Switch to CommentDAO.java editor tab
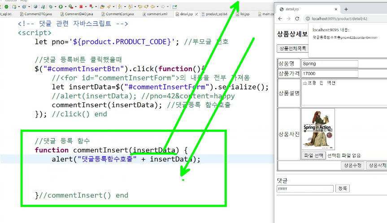 [77, 14]
